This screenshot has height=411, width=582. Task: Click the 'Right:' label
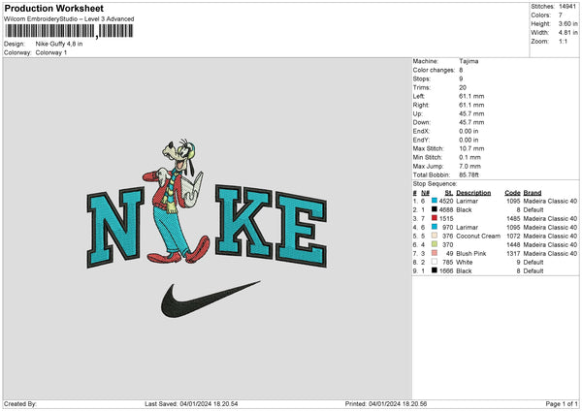[421, 105]
